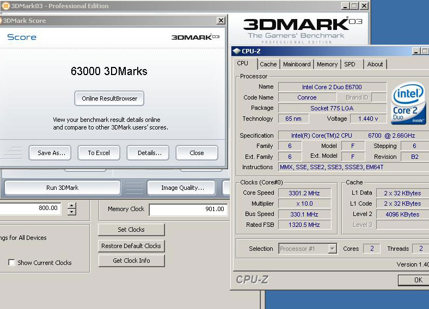Open the score Details… button
This screenshot has height=309, width=429.
148,153
